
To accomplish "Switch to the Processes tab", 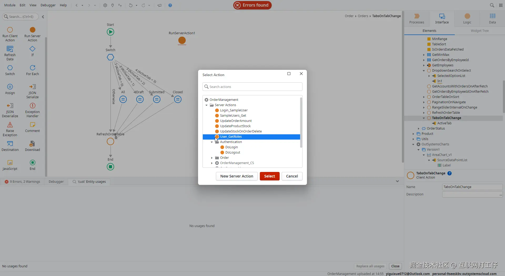I will [x=417, y=19].
